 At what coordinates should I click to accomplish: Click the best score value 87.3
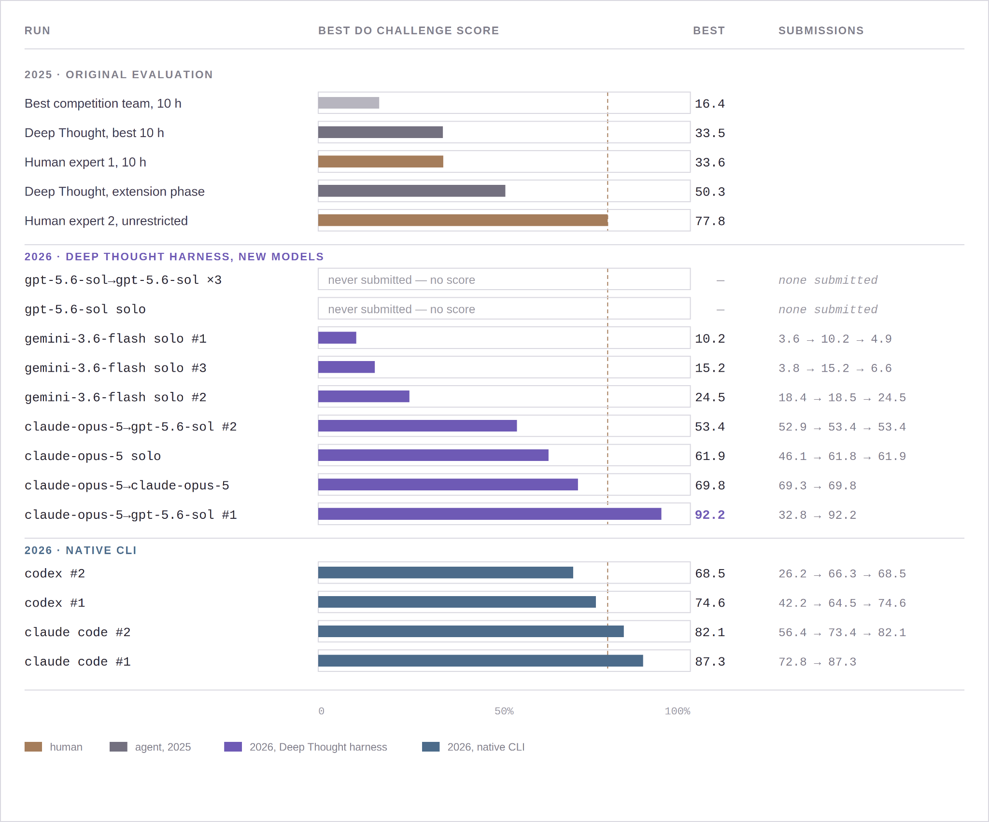click(x=710, y=662)
